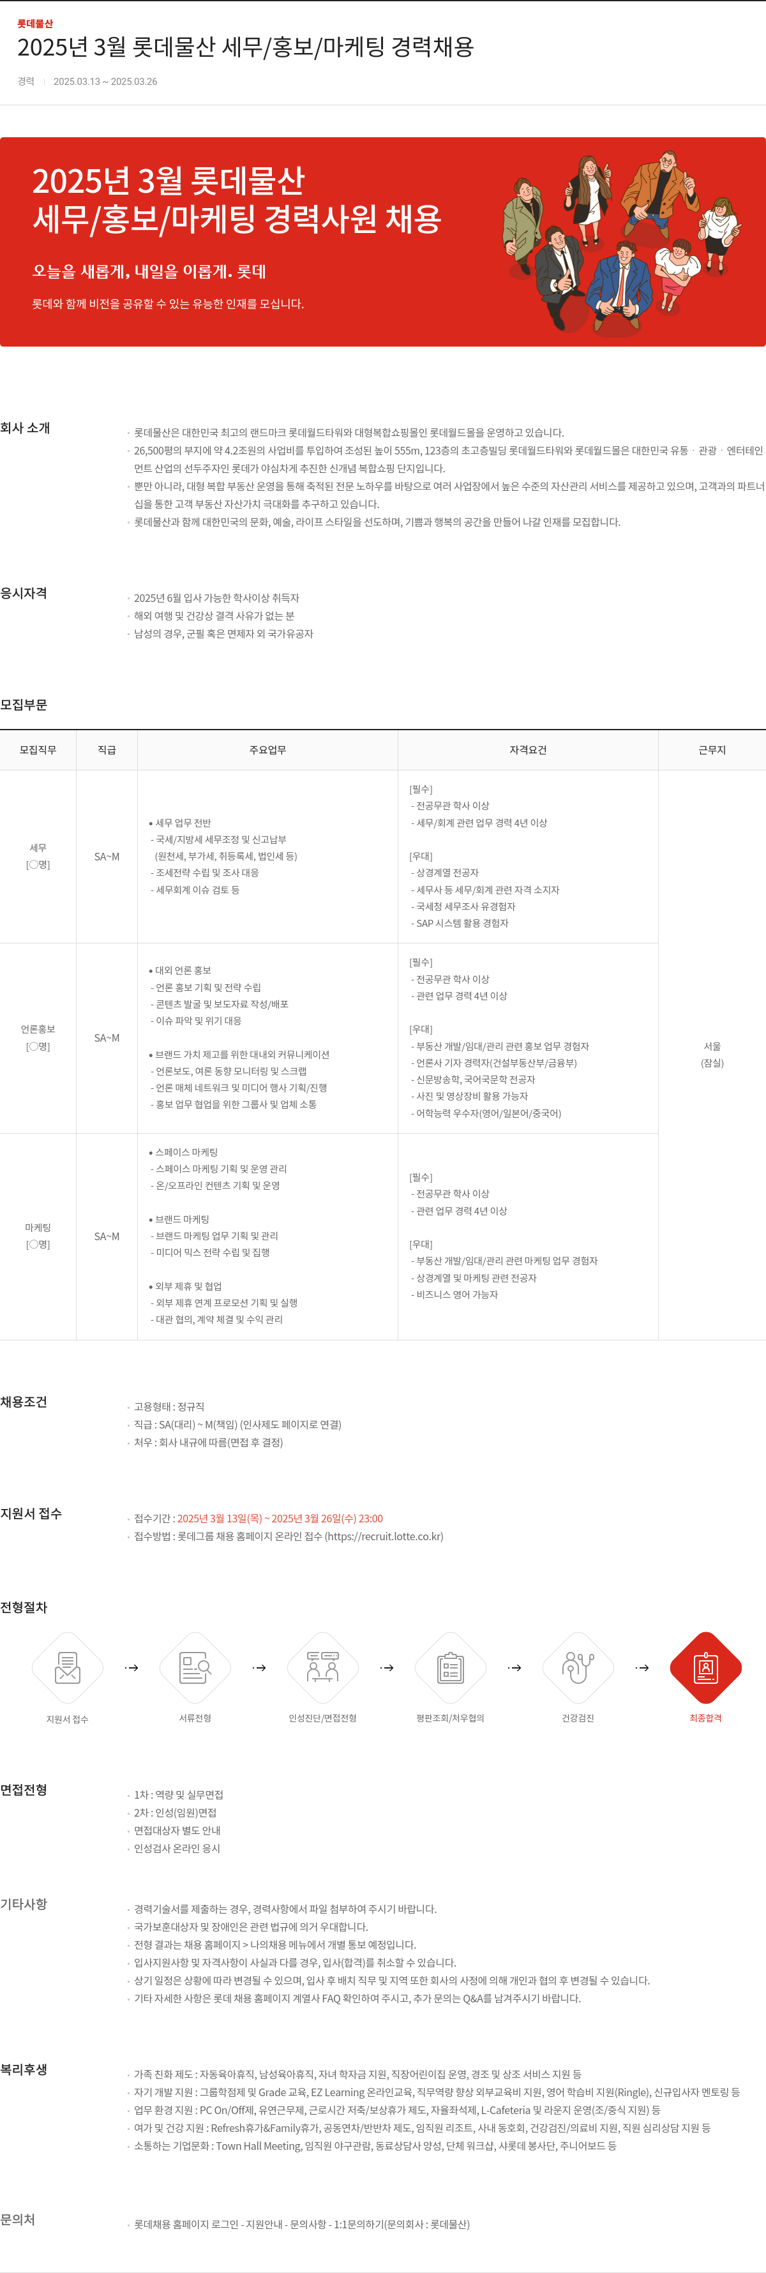This screenshot has height=2273, width=766.
Task: Click the job title heading 2025년 3월 롯데물산
Action: [245, 48]
